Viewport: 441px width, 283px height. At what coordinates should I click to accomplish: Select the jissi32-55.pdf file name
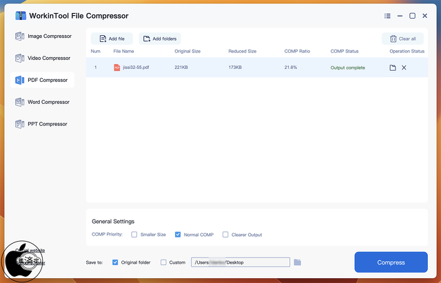coord(136,67)
